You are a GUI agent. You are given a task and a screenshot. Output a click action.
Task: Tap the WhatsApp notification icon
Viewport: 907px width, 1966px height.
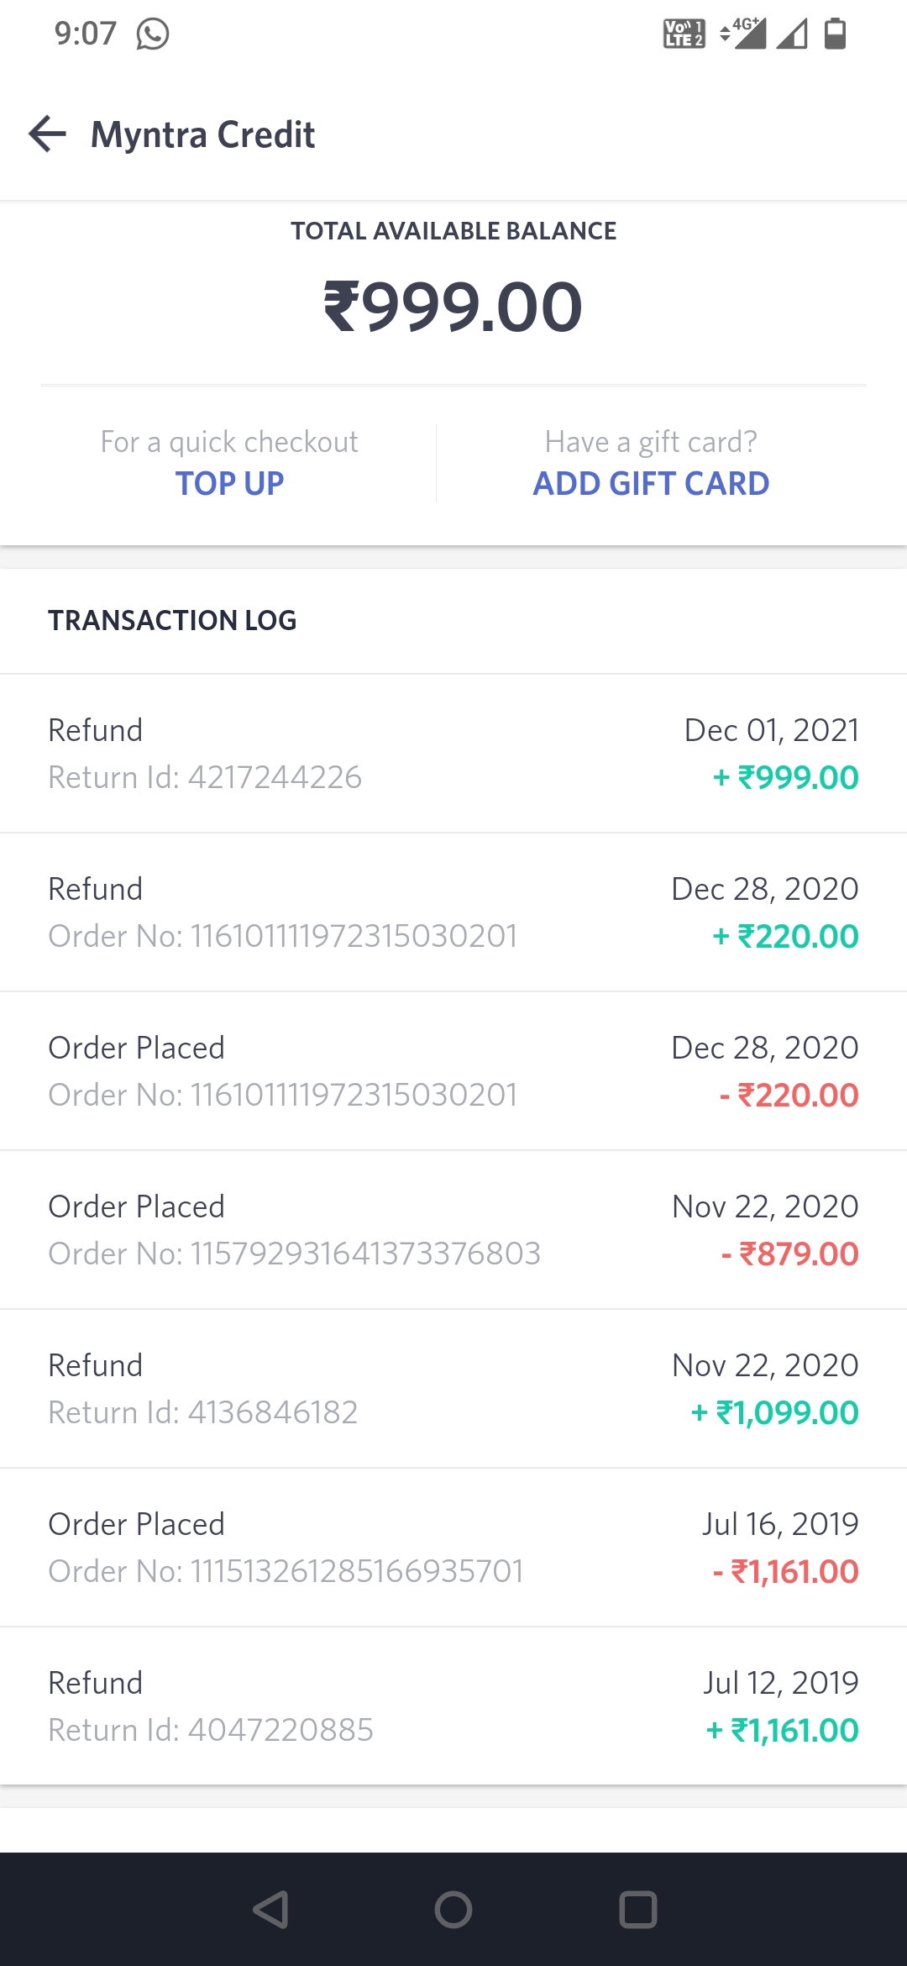click(153, 34)
